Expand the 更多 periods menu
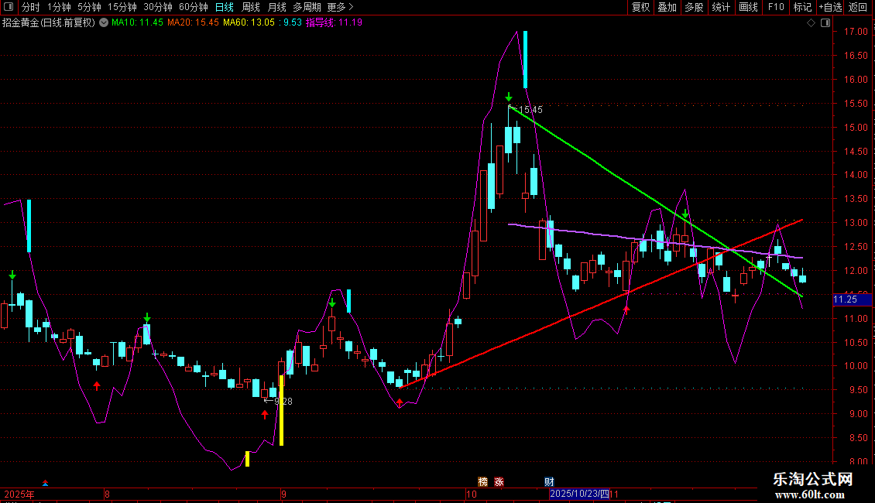The width and height of the screenshot is (875, 503). 341,7
